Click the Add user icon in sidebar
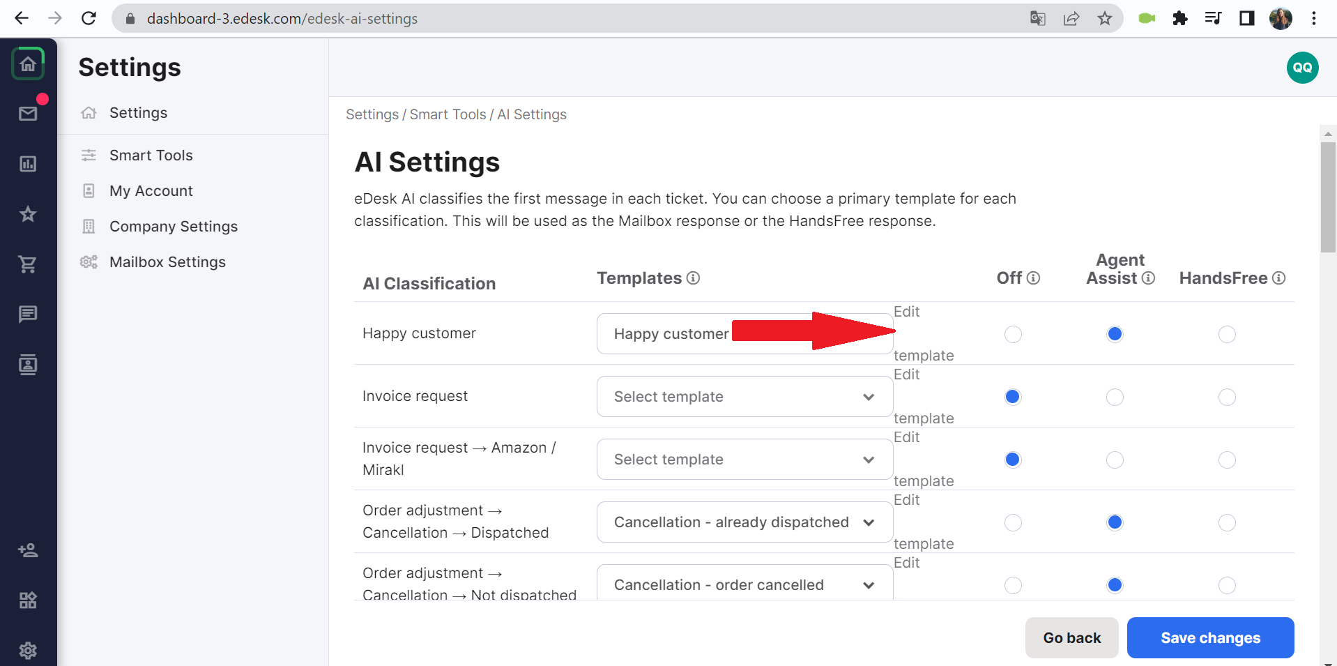1337x666 pixels. [28, 550]
